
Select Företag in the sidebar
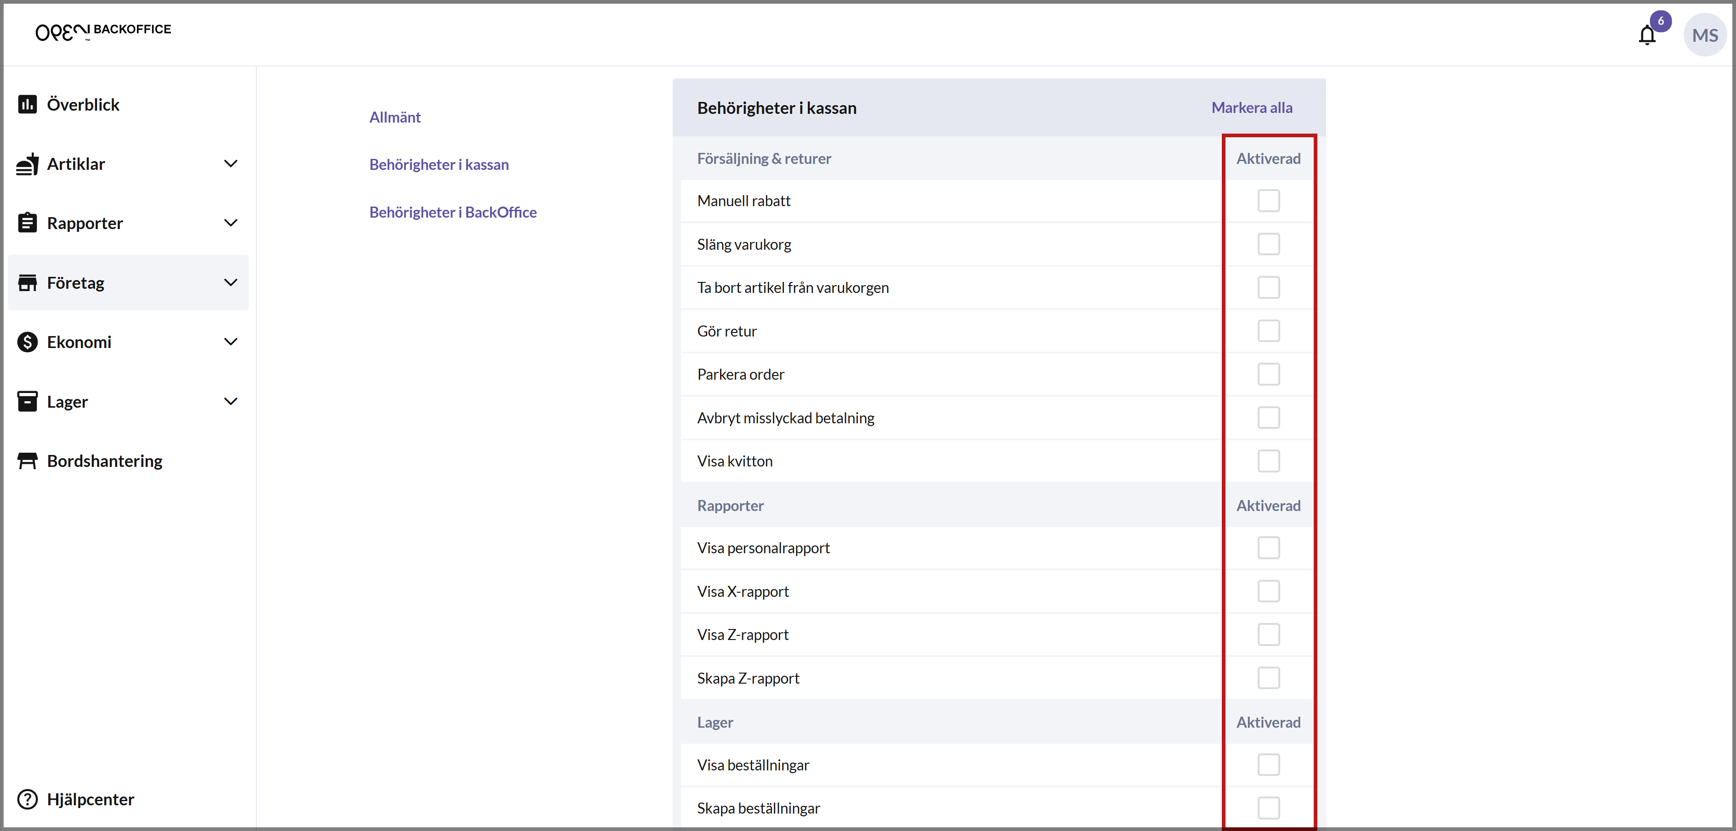(x=128, y=283)
